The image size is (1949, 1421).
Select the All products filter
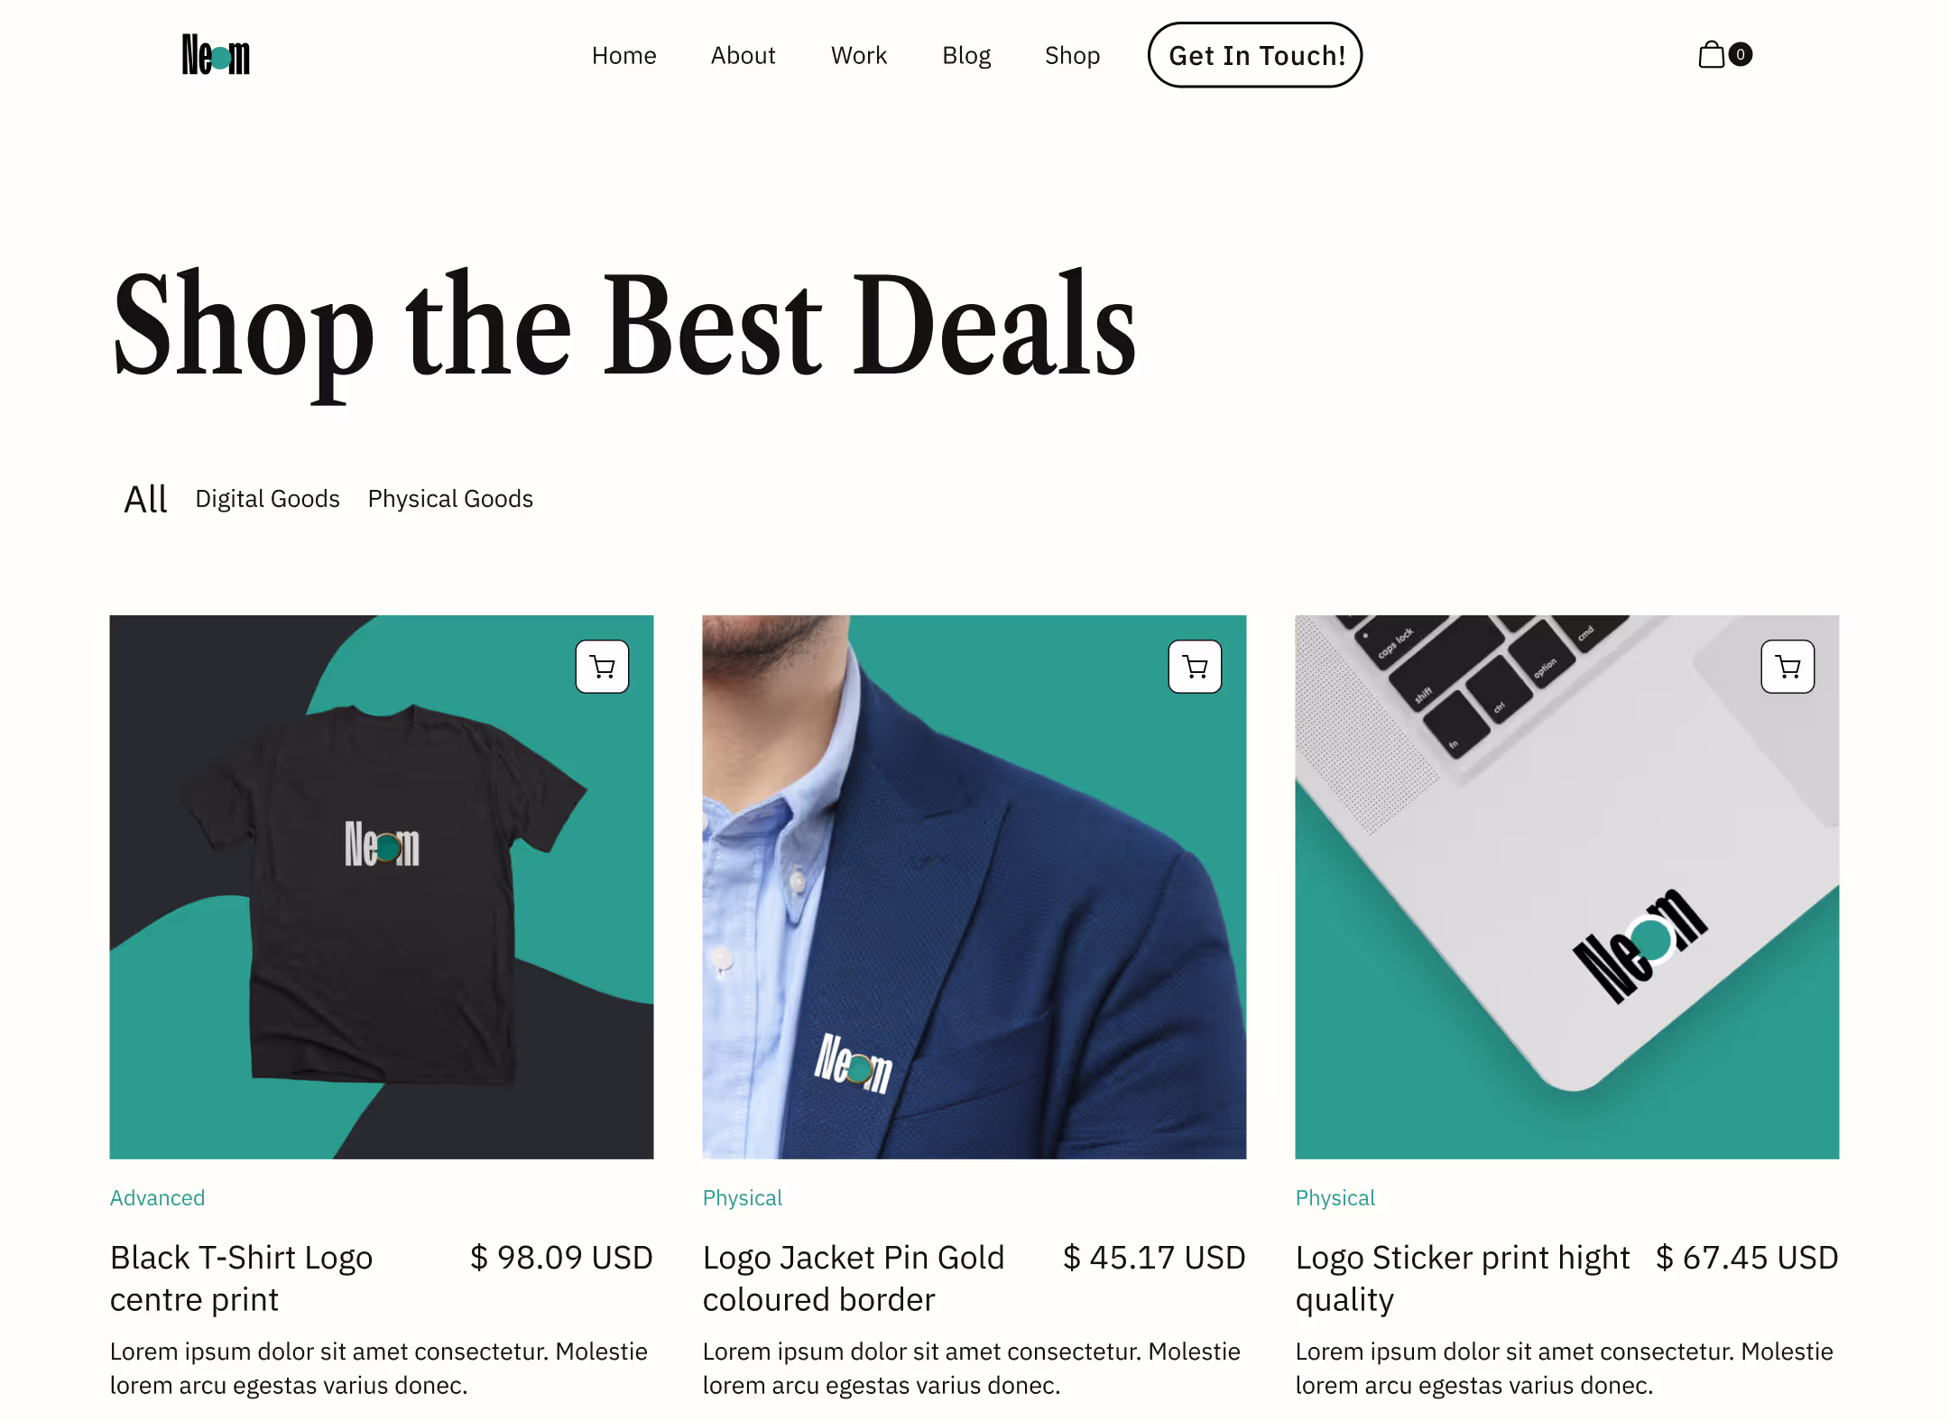pyautogui.click(x=145, y=499)
